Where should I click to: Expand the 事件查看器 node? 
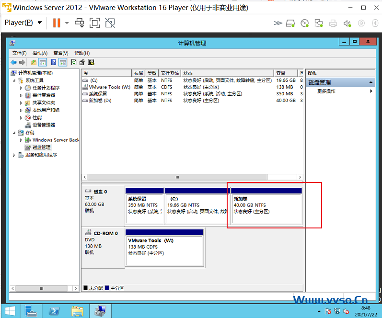[21, 95]
